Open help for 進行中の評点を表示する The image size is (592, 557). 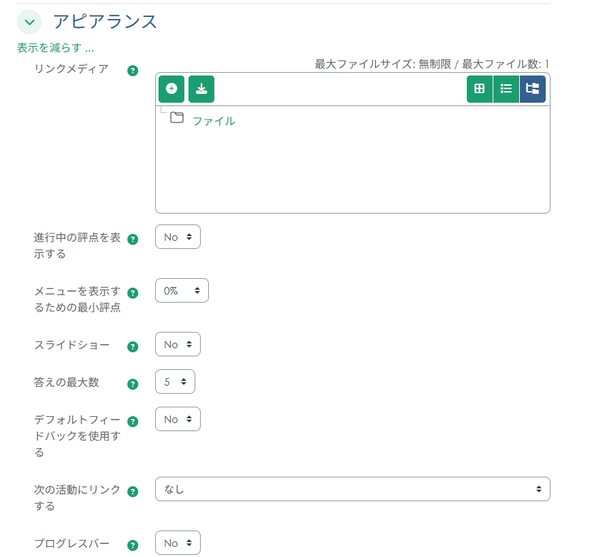(133, 239)
